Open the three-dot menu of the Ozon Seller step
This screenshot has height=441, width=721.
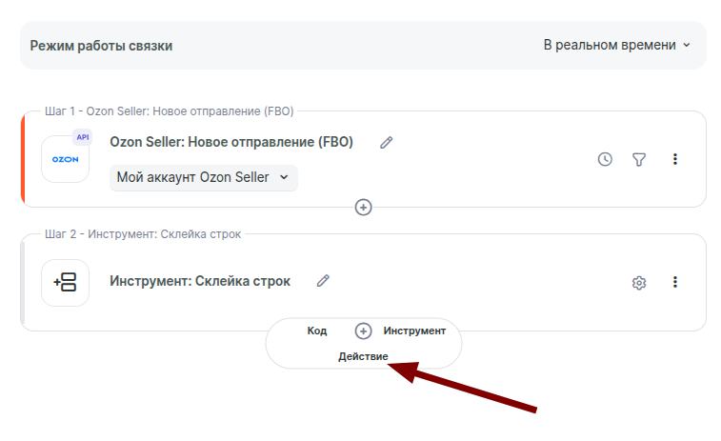coord(675,159)
